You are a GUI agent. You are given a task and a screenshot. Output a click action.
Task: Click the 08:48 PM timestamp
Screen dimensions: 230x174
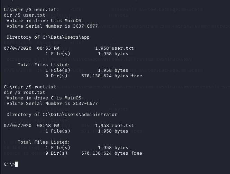[x=48, y=126]
